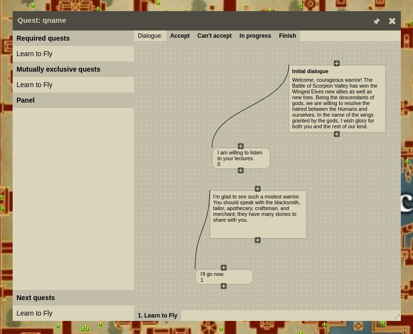Viewport: 413px width, 334px height.
Task: Switch to the Accept dialogue tab
Action: 180,36
